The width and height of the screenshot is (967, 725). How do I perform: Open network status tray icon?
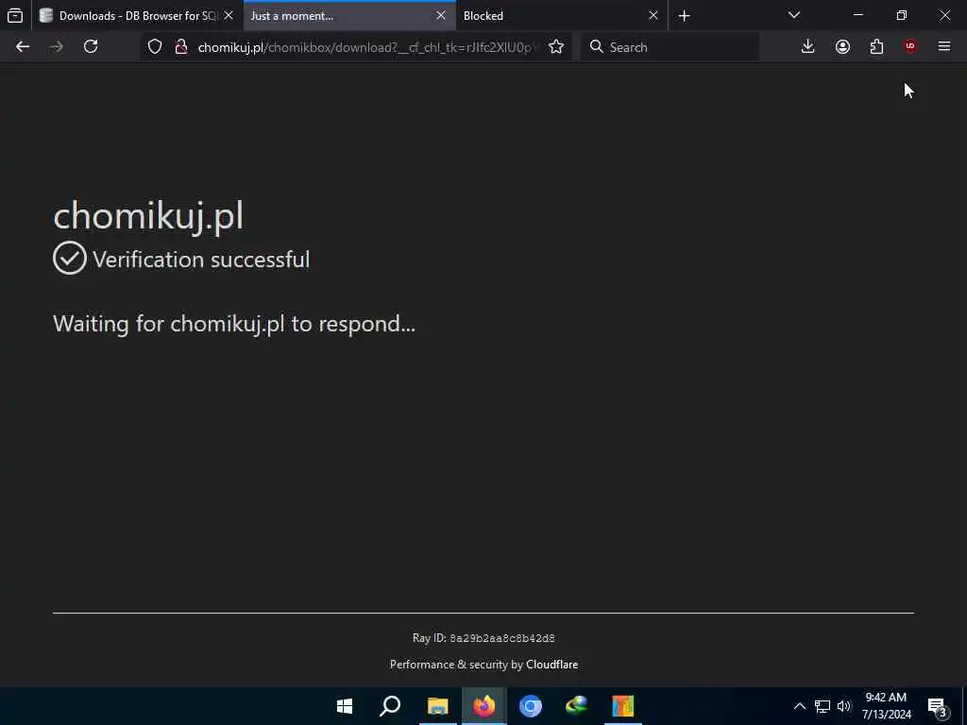pyautogui.click(x=823, y=706)
